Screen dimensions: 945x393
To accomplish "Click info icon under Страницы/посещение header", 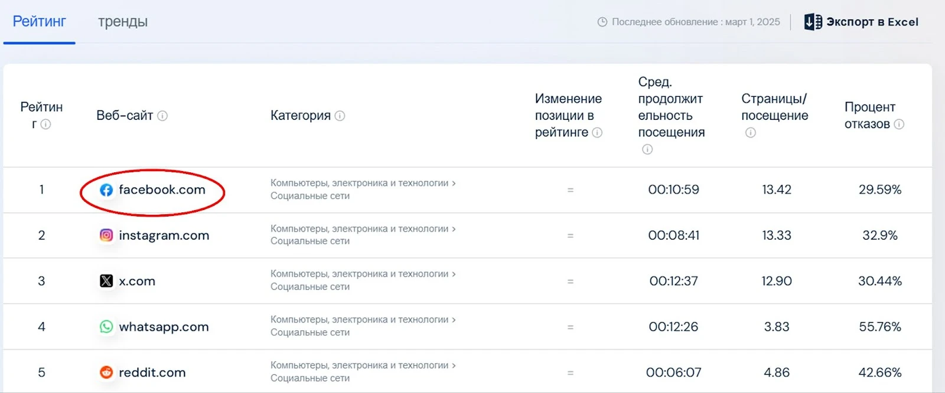I will pos(751,132).
